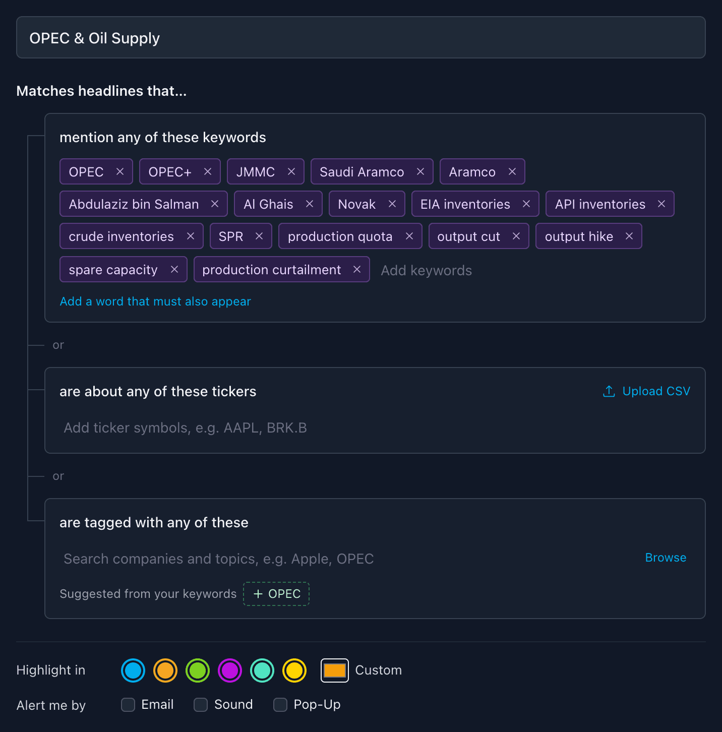Remove the OPEC keyword chip
The height and width of the screenshot is (732, 722).
(x=120, y=171)
